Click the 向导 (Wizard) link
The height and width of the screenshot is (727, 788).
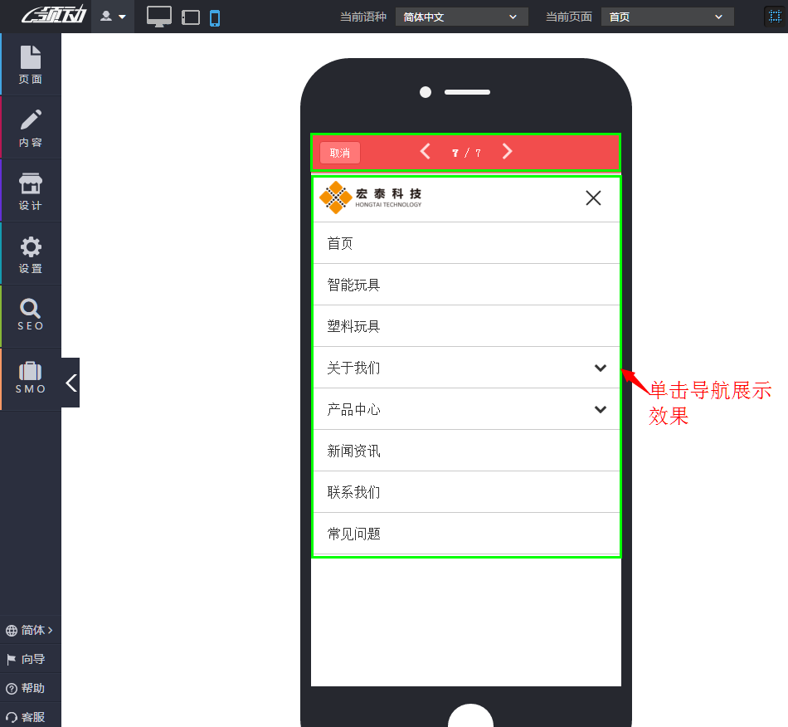(25, 658)
